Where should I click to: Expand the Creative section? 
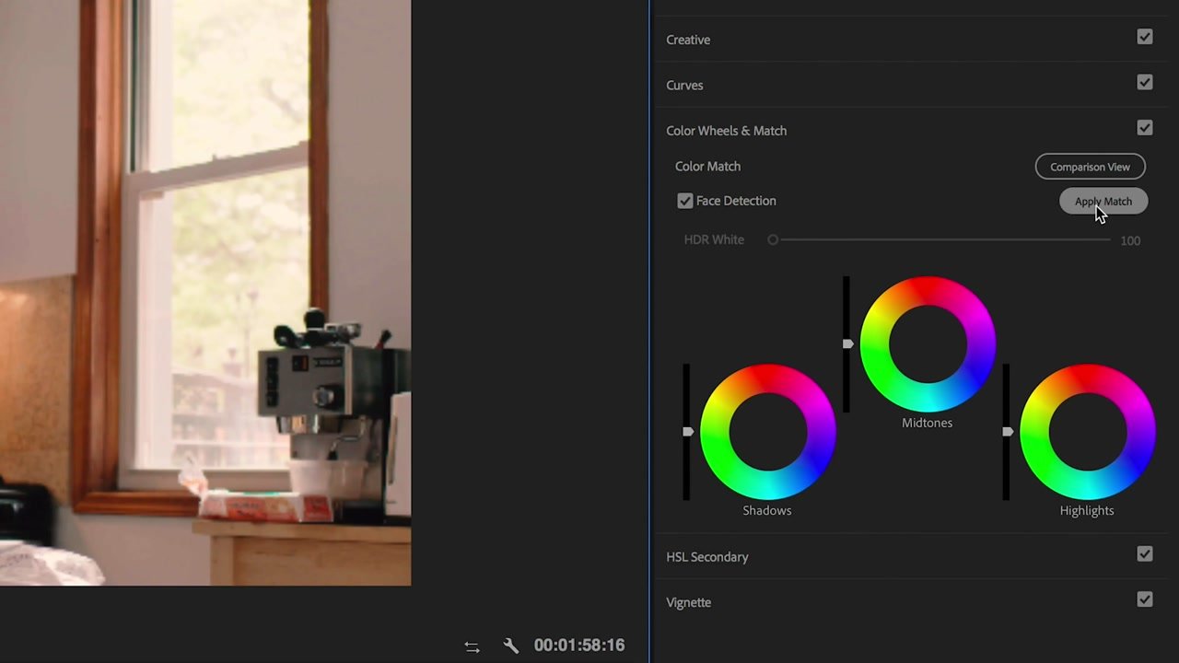(x=688, y=40)
